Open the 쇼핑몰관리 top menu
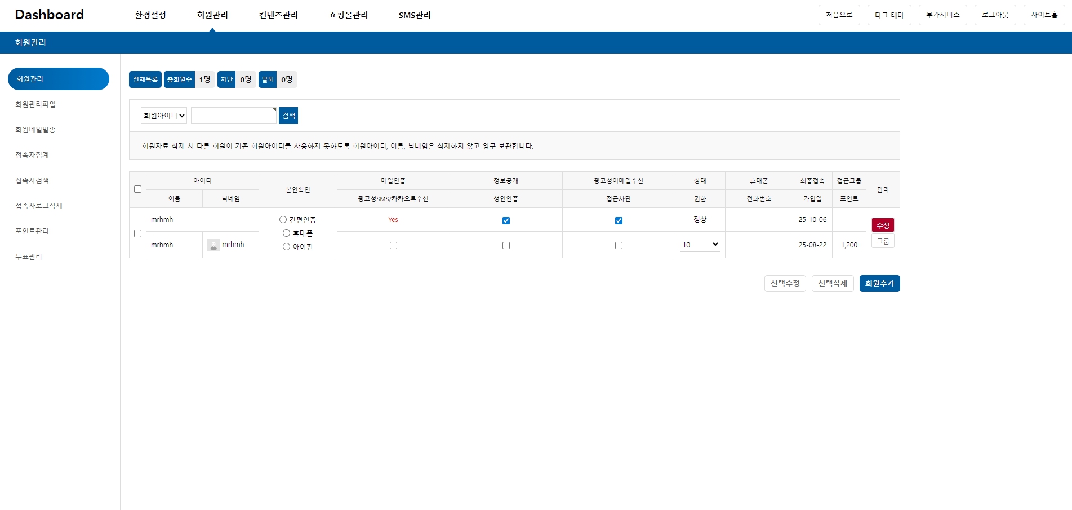Viewport: 1072px width, 510px height. tap(348, 15)
